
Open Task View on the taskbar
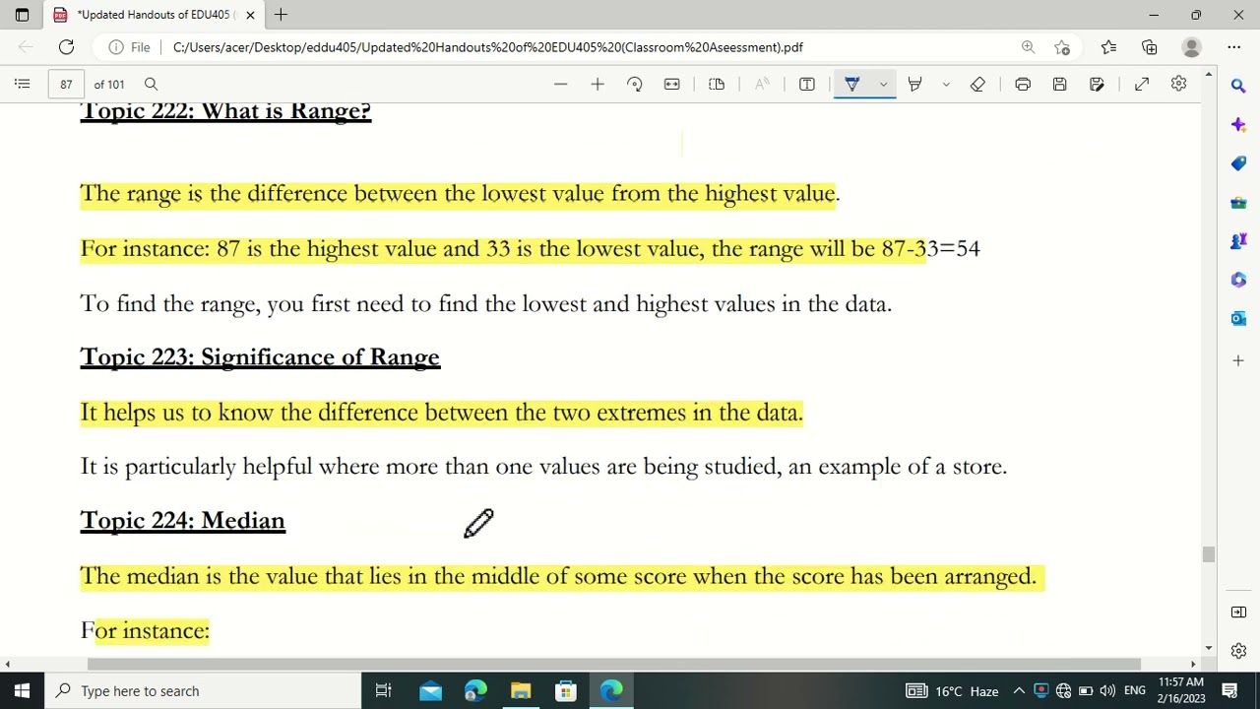tap(384, 690)
